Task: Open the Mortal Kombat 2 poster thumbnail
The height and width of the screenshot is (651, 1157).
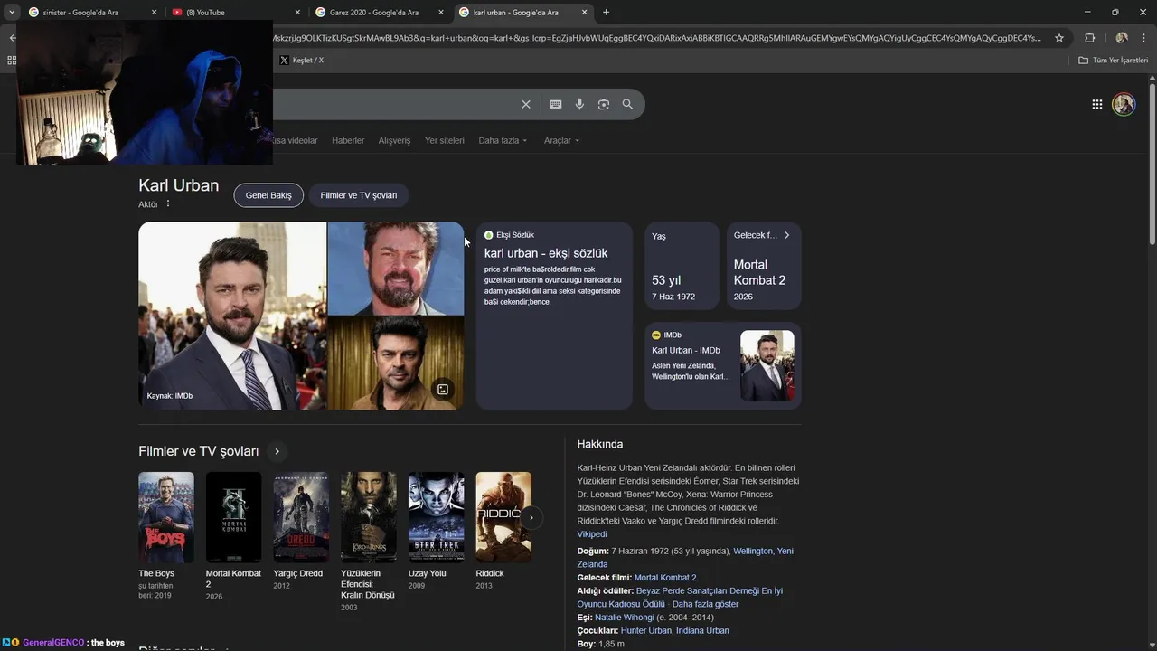Action: click(233, 517)
